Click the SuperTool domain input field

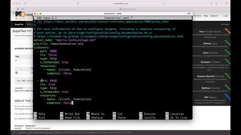click(23, 36)
